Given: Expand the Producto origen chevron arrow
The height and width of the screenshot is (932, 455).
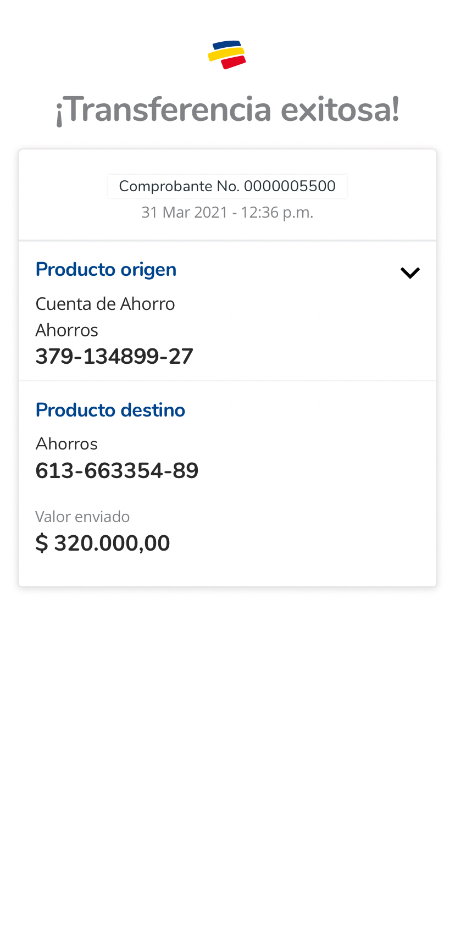Looking at the screenshot, I should 410,273.
